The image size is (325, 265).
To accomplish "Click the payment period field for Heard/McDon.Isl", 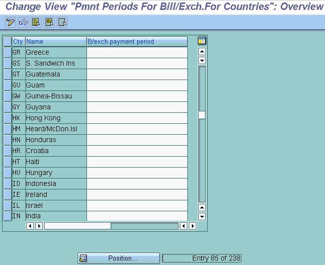I will tap(137, 129).
